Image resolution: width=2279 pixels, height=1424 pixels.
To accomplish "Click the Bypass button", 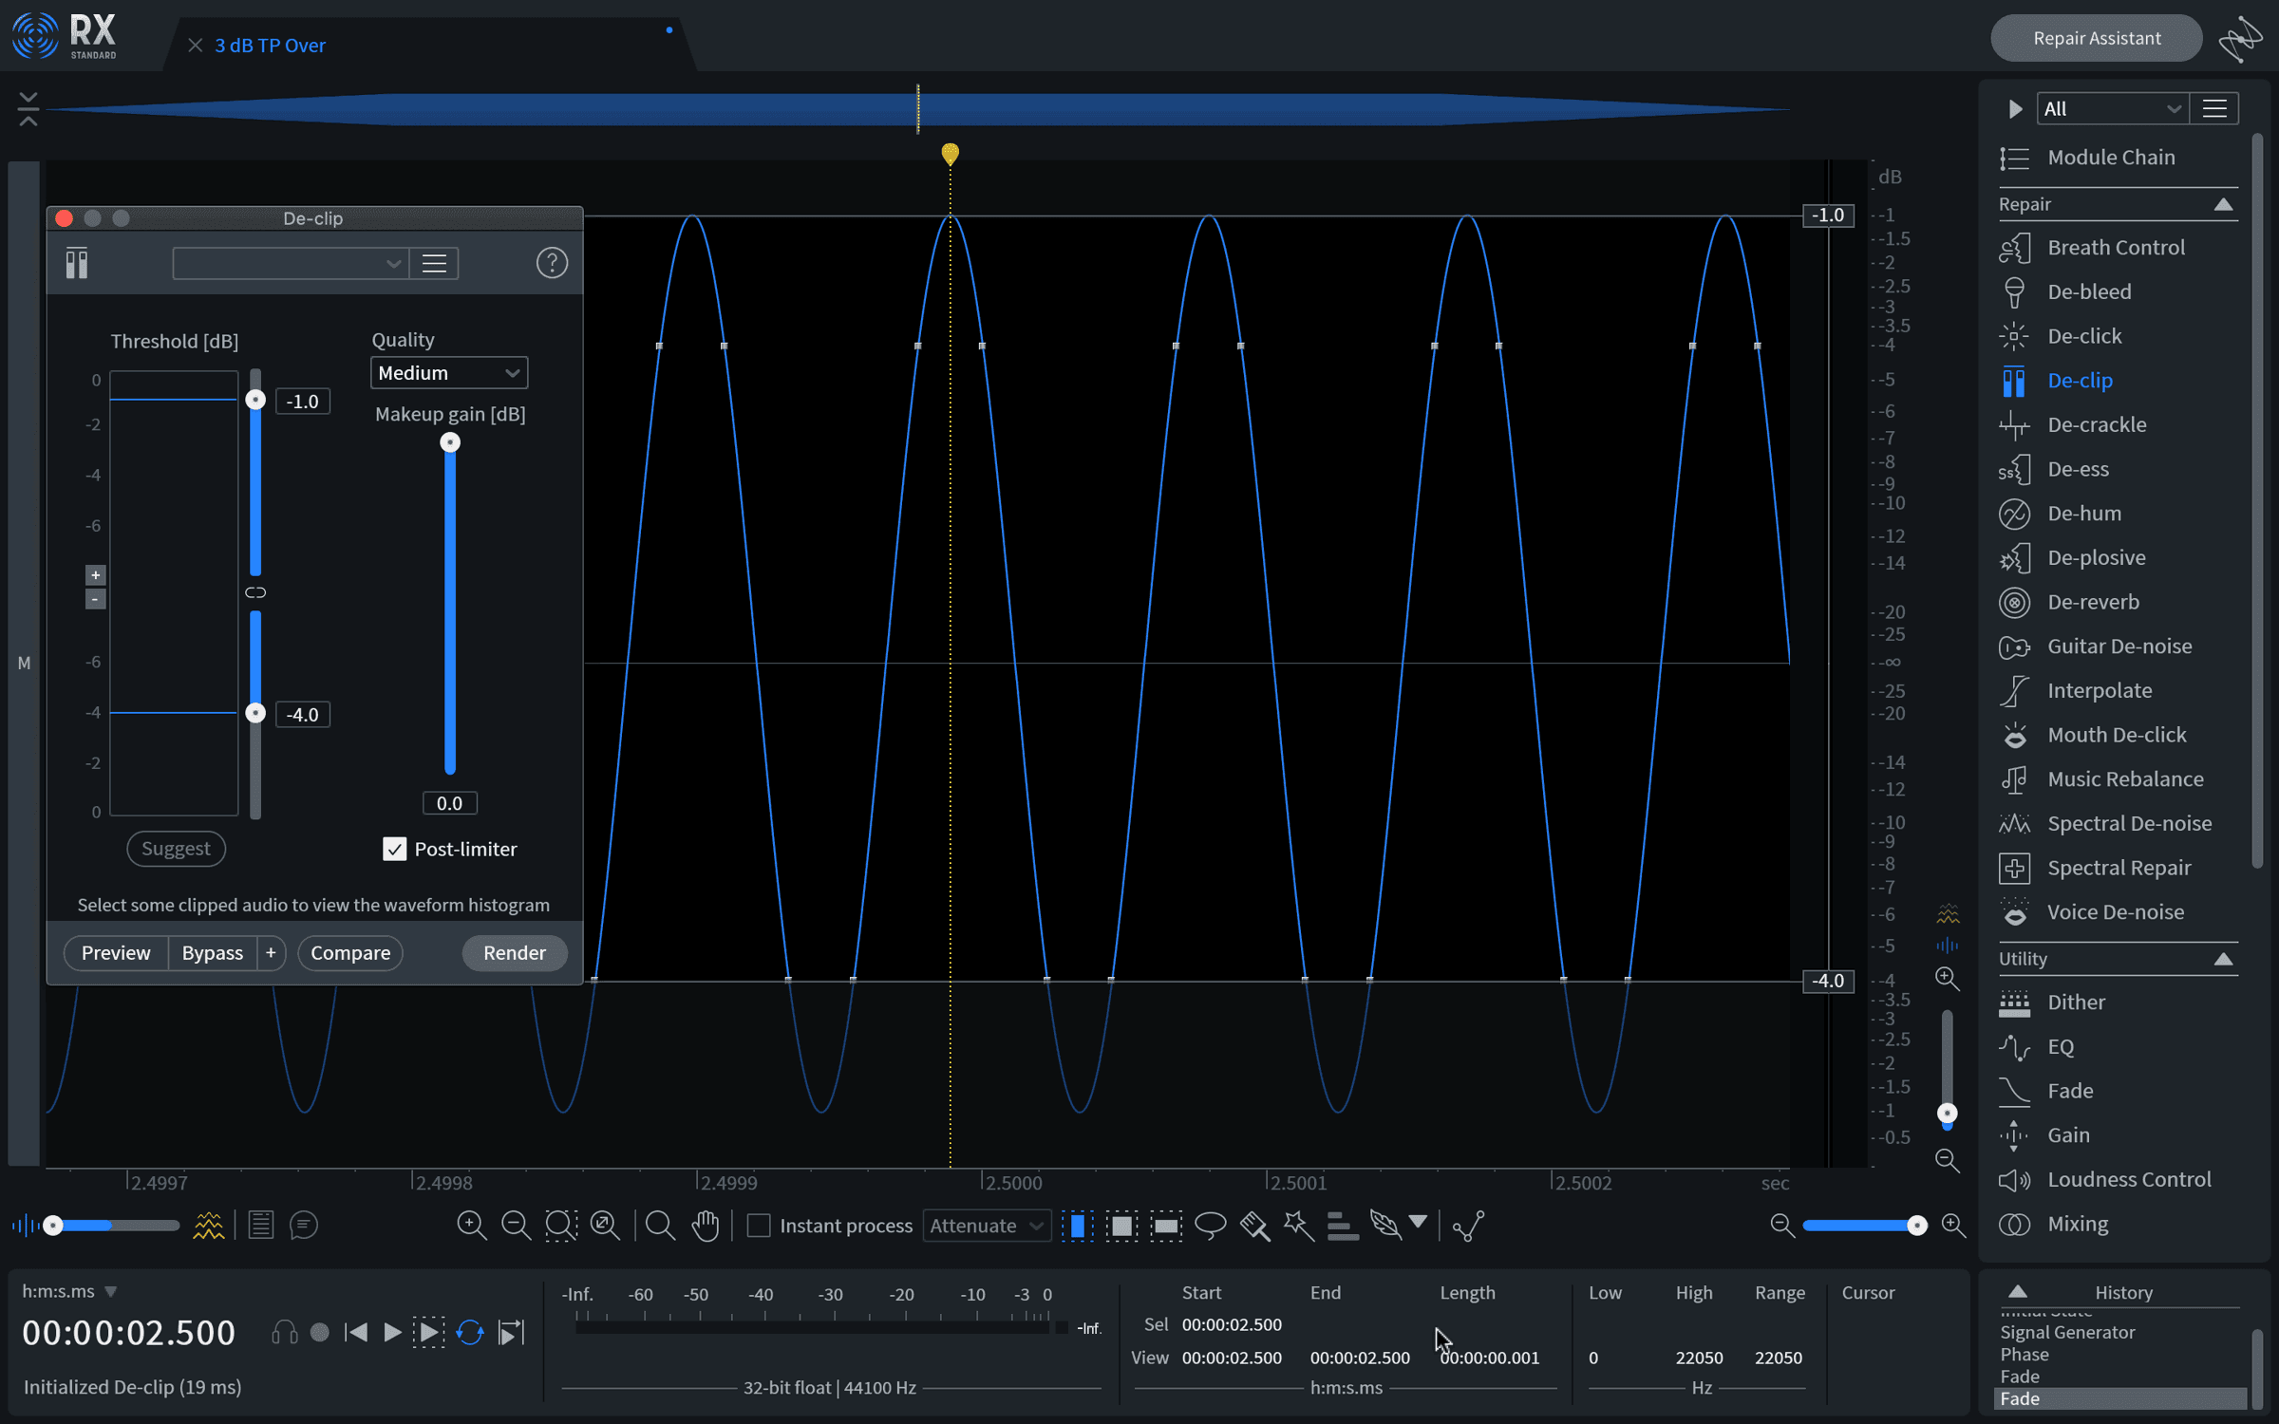I will [x=213, y=953].
